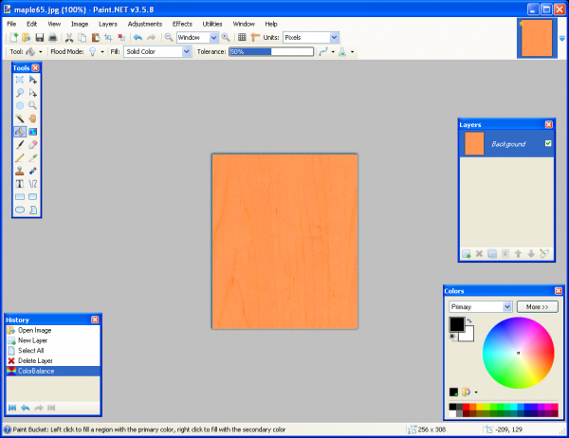This screenshot has width=569, height=438.
Task: Open the Adjustments menu
Action: coord(145,24)
